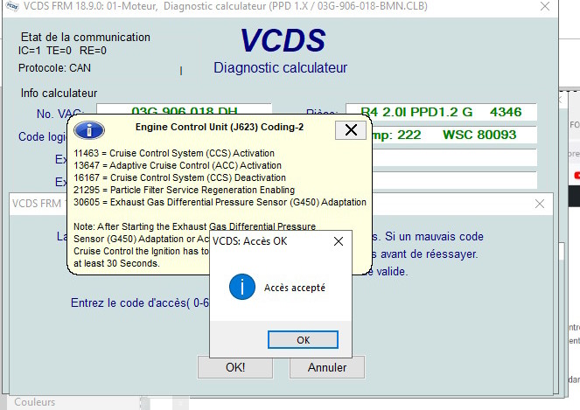Close the access code entry window
Viewport: 580px width, 410px height.
539,204
